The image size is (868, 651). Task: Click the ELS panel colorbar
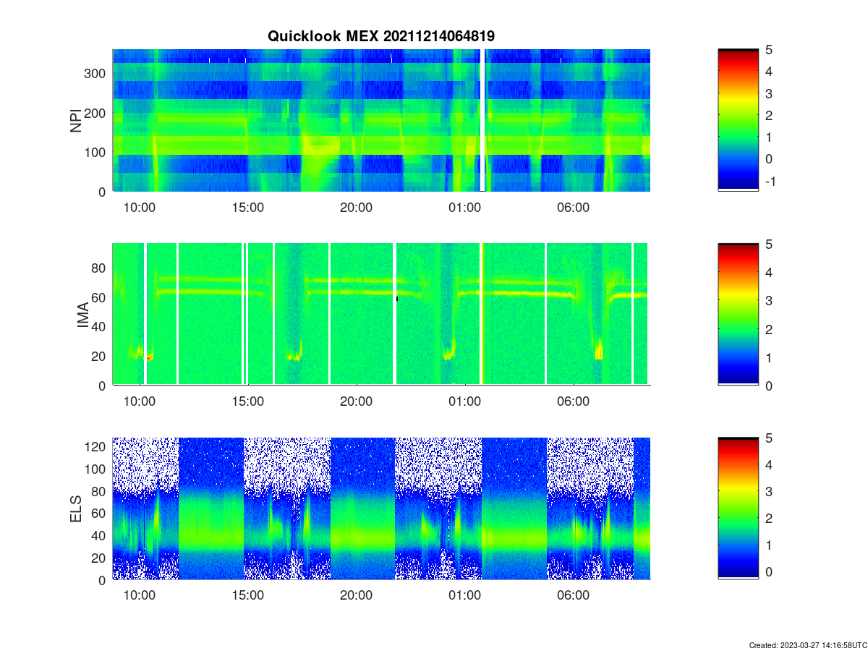coord(738,509)
